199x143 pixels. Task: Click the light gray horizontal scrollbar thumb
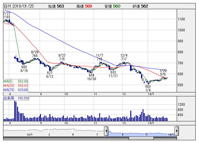pyautogui.click(x=141, y=138)
